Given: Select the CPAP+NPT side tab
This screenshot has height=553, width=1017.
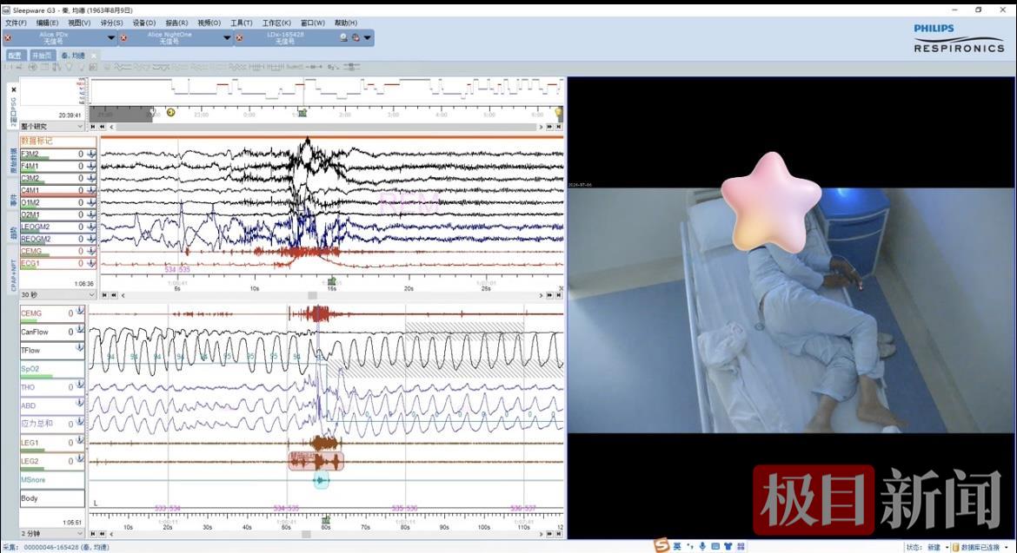Looking at the screenshot, I should (13, 274).
